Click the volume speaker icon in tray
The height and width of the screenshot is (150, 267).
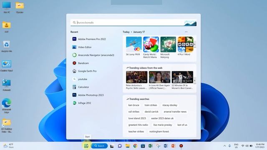click(x=247, y=146)
